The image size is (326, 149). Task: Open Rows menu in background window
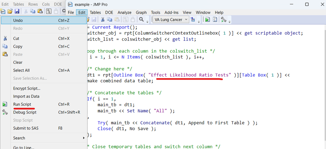point(33,4)
